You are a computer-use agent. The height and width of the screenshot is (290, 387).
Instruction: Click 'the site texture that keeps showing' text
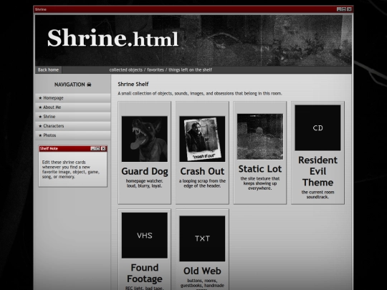coord(260,183)
